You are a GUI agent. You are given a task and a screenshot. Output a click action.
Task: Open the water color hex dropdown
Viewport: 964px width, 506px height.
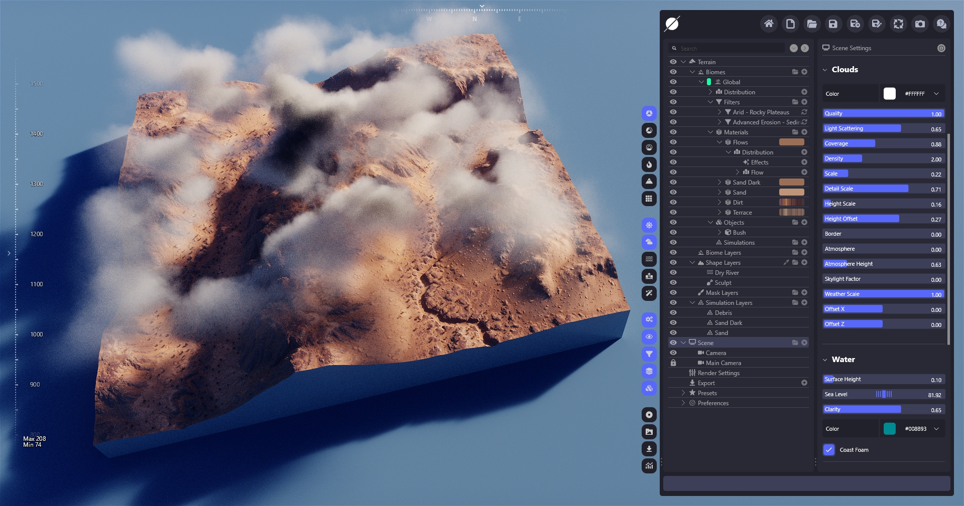pyautogui.click(x=936, y=429)
